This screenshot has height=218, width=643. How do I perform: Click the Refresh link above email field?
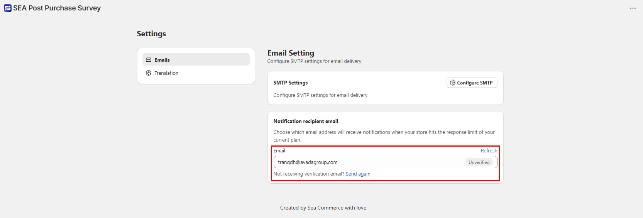[x=489, y=150]
